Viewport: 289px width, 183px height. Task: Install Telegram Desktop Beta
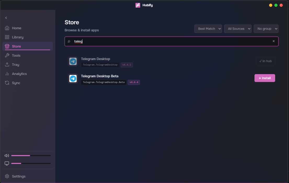(x=265, y=78)
